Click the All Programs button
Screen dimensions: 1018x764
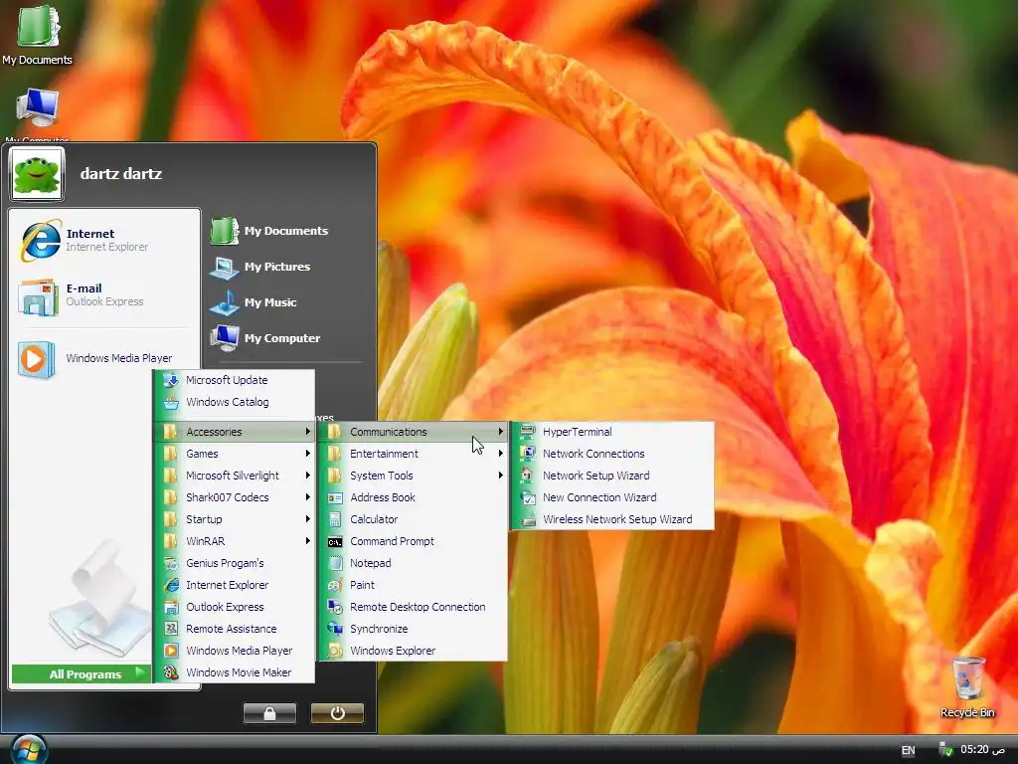83,673
